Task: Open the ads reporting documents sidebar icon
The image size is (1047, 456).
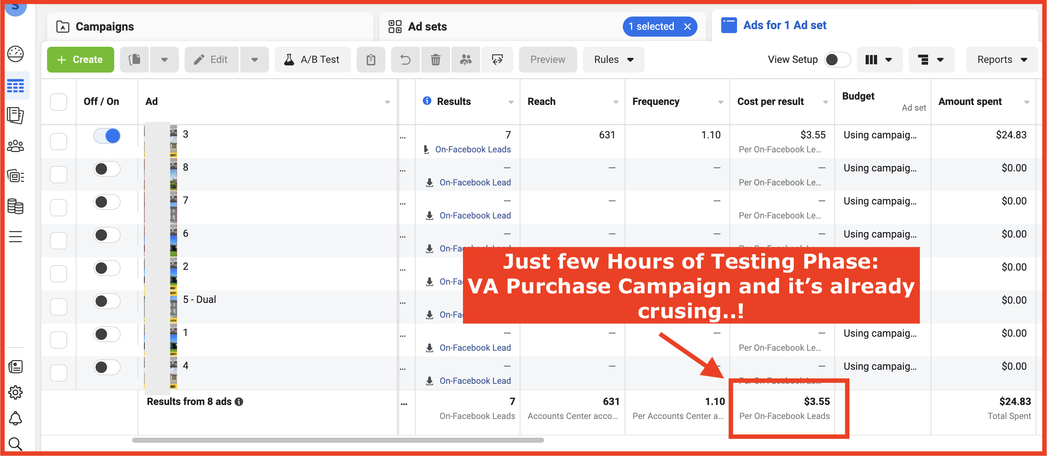Action: (15, 115)
